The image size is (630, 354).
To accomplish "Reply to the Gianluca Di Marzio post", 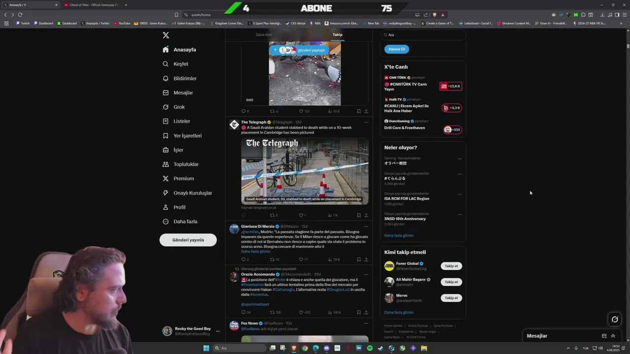I will tap(243, 259).
